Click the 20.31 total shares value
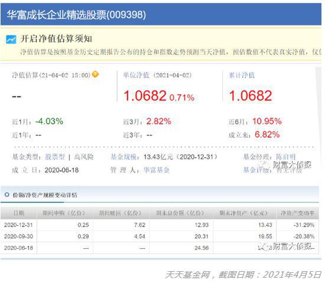The width and height of the screenshot is (325, 283). coord(201,236)
